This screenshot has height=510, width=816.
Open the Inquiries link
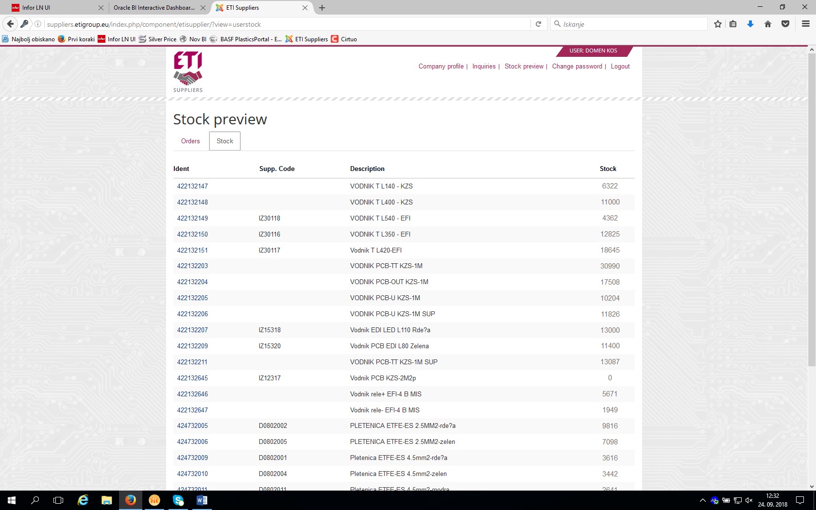tap(484, 67)
